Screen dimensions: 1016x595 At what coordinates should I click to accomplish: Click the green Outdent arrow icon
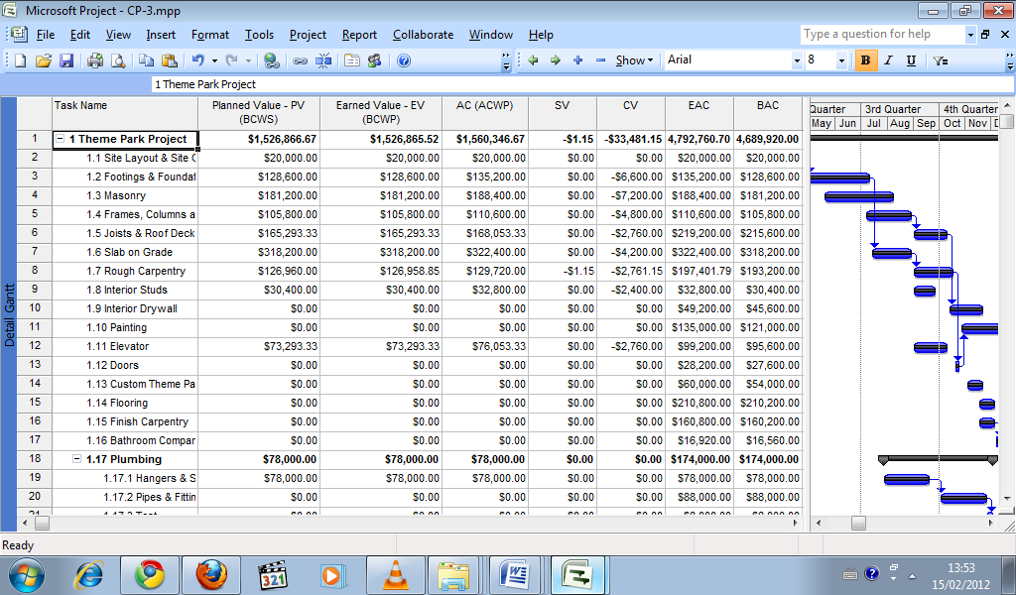[x=533, y=60]
